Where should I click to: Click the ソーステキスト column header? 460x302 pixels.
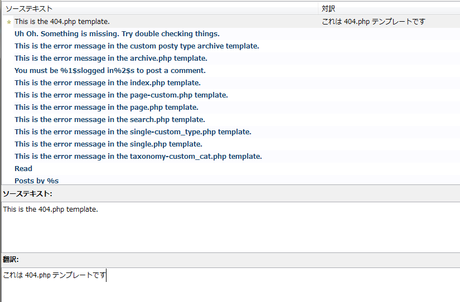(x=28, y=9)
